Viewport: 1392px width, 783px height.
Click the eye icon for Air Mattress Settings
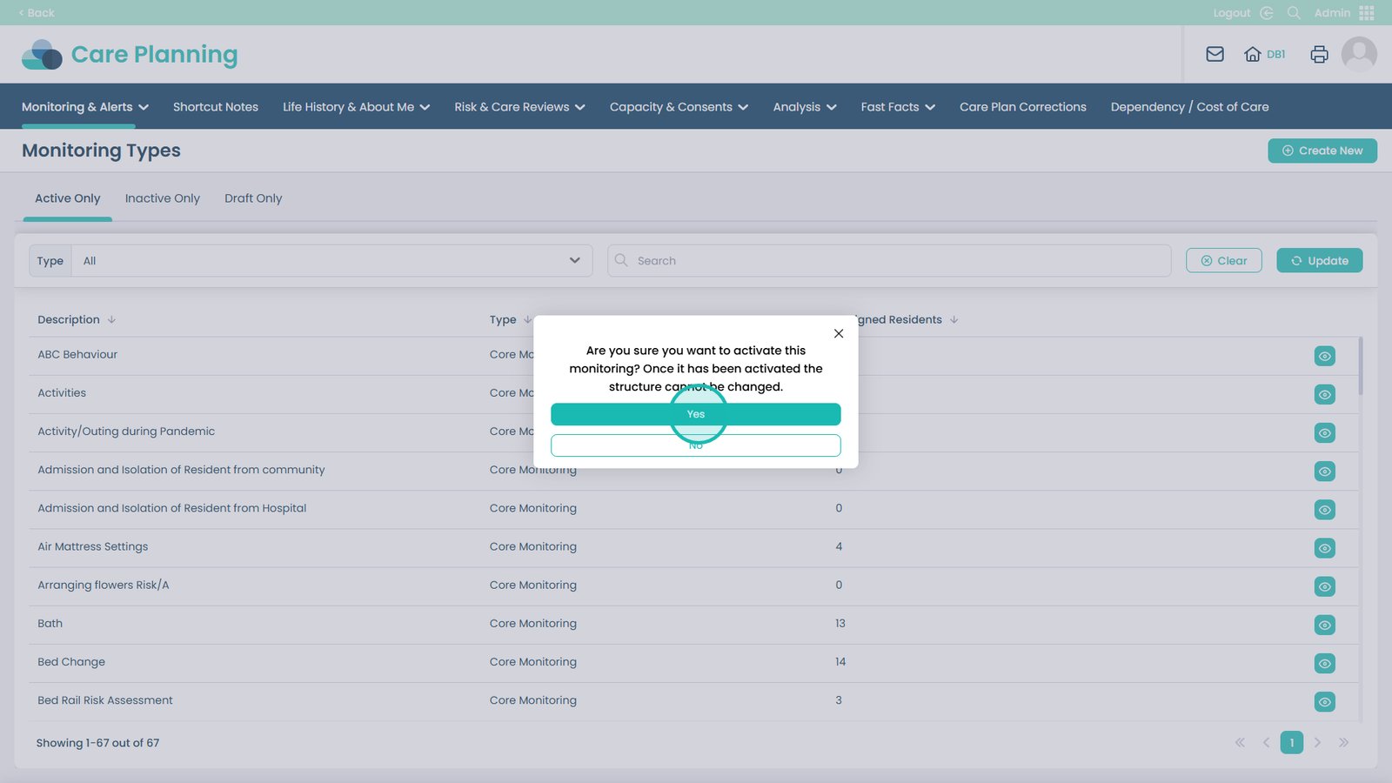(1324, 548)
